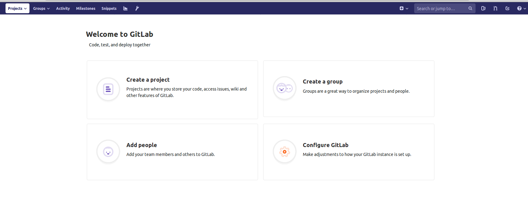
Task: Click 'Add your team members and others' text
Action: pyautogui.click(x=171, y=154)
